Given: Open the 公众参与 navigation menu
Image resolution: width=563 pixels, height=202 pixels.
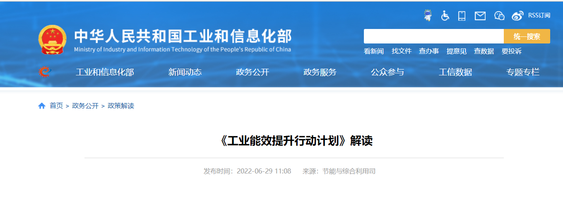Looking at the screenshot, I should coord(387,72).
